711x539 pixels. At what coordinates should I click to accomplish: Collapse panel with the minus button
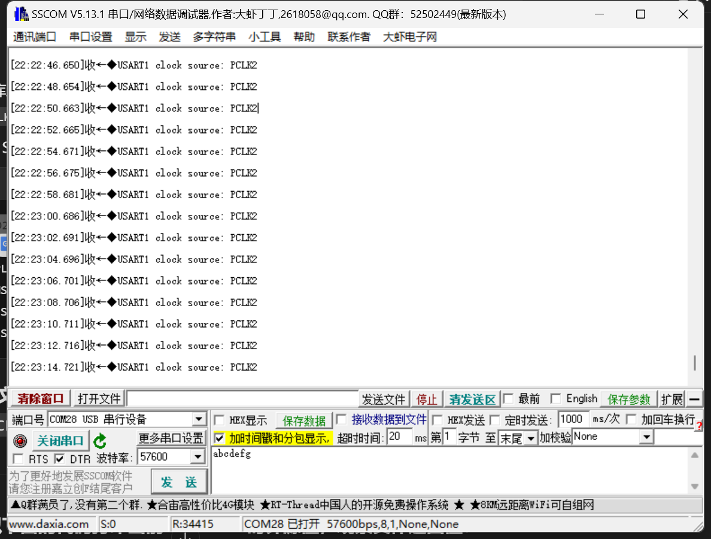694,399
